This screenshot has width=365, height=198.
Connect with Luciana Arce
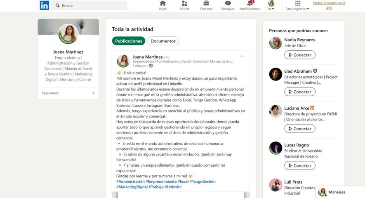(x=300, y=129)
